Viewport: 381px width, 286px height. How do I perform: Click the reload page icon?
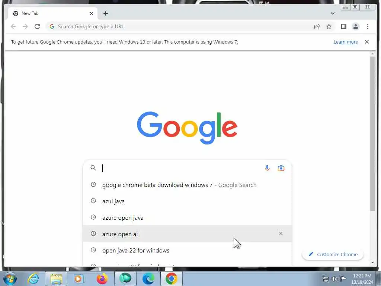pyautogui.click(x=37, y=26)
